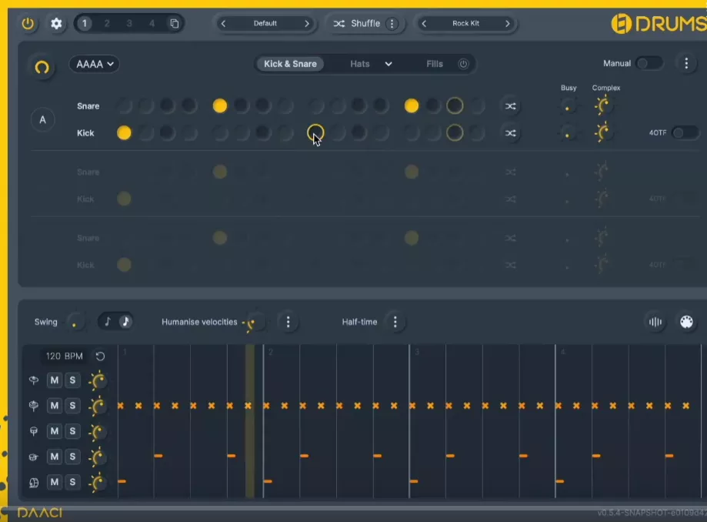Click the Shuffle button

(x=357, y=23)
